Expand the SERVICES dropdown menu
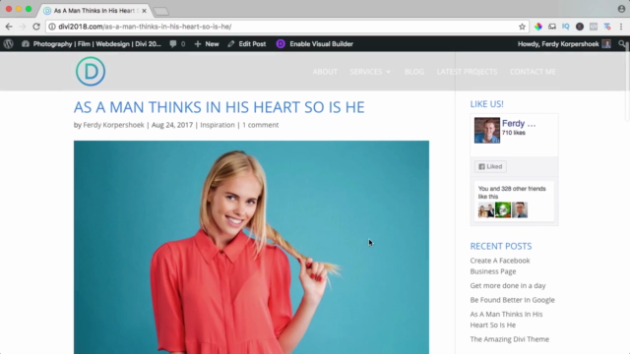Viewport: 630px width, 354px height. tap(370, 72)
